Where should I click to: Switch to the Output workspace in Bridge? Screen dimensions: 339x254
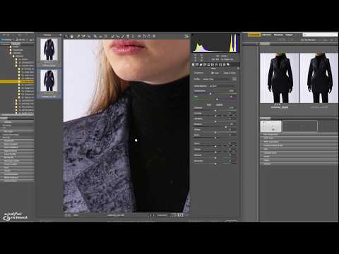click(x=289, y=35)
